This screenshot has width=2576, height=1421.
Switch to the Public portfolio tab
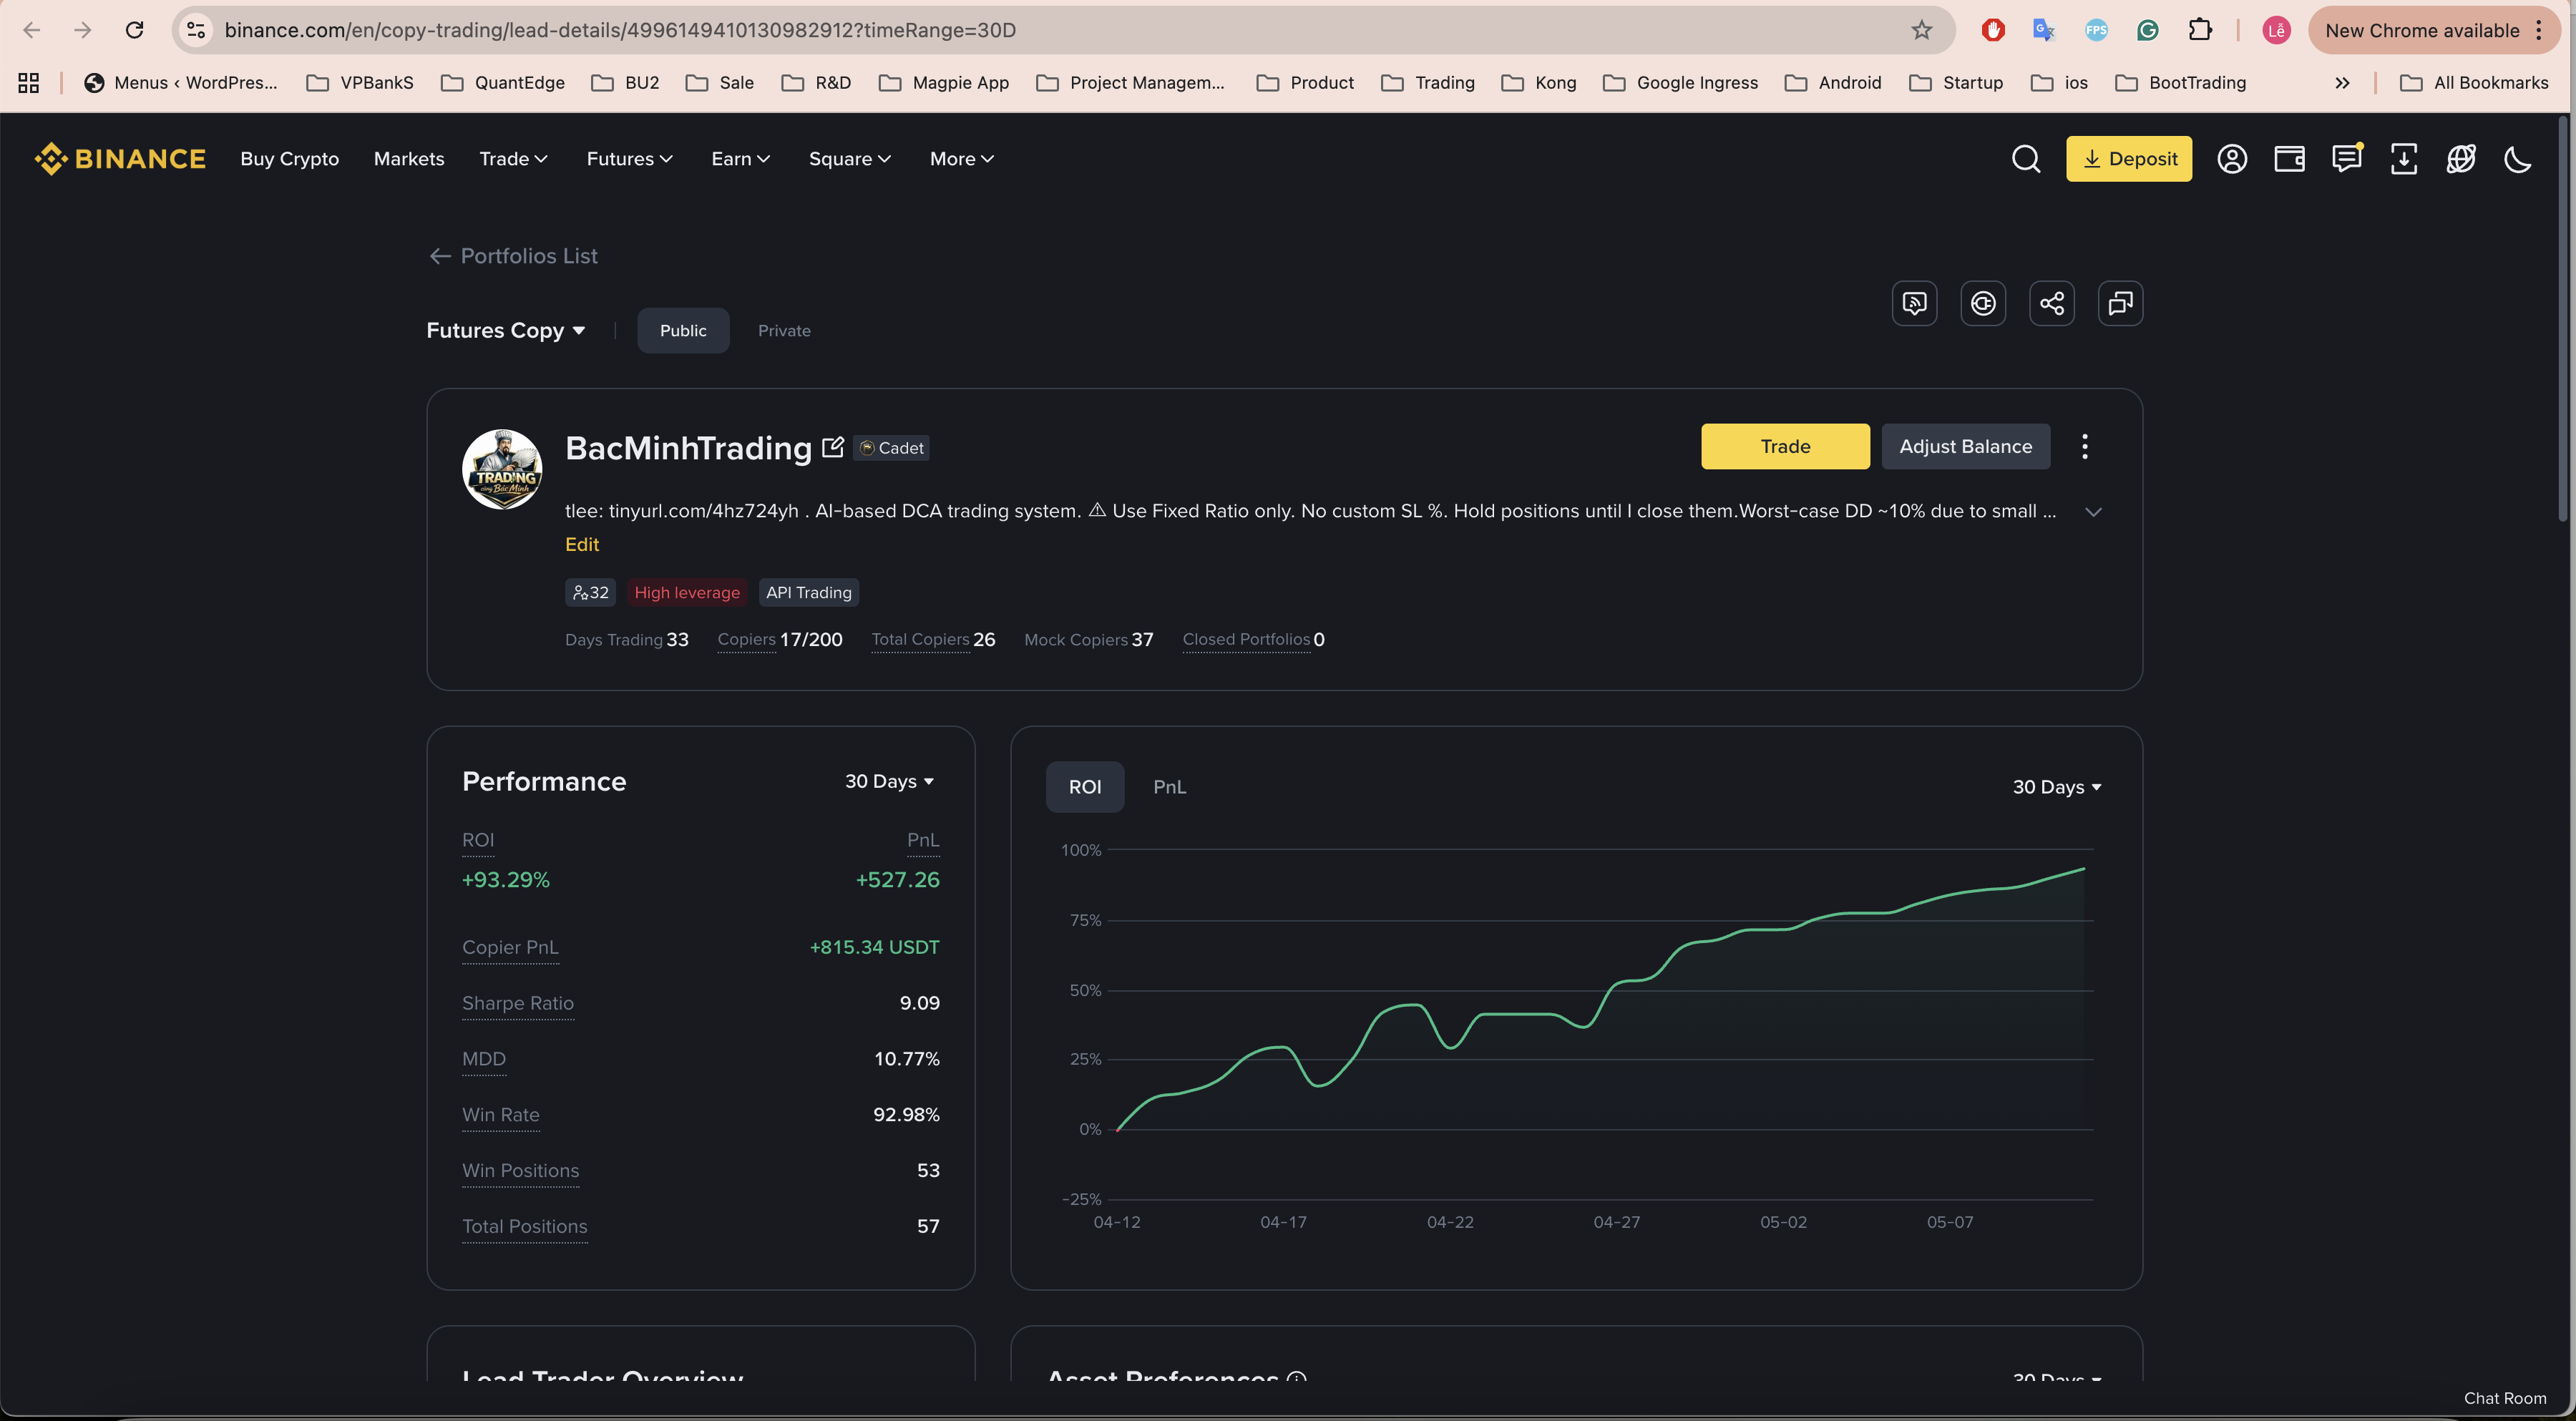tap(683, 330)
